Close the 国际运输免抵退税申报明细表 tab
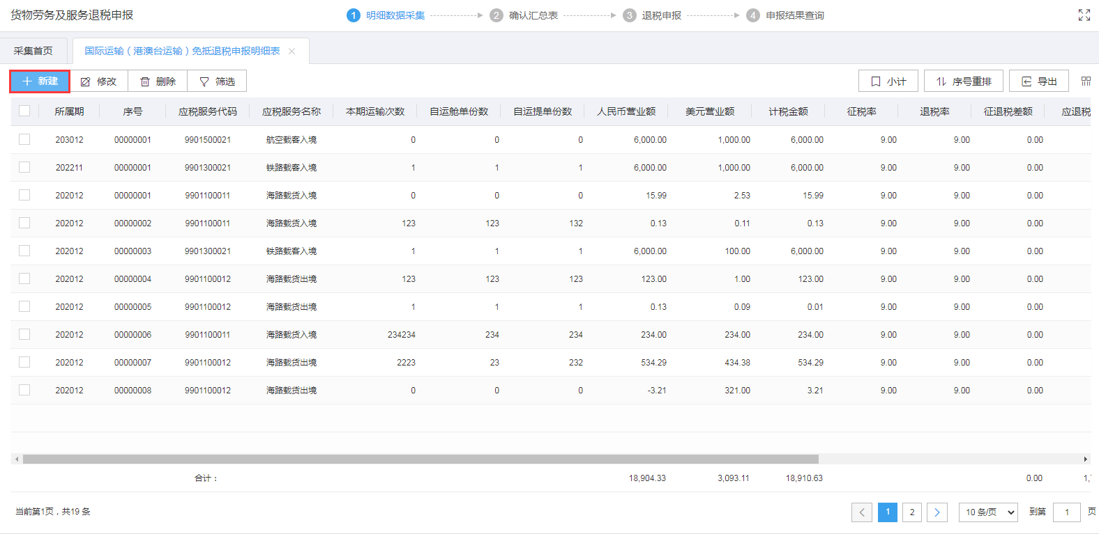The image size is (1099, 534). 292,52
